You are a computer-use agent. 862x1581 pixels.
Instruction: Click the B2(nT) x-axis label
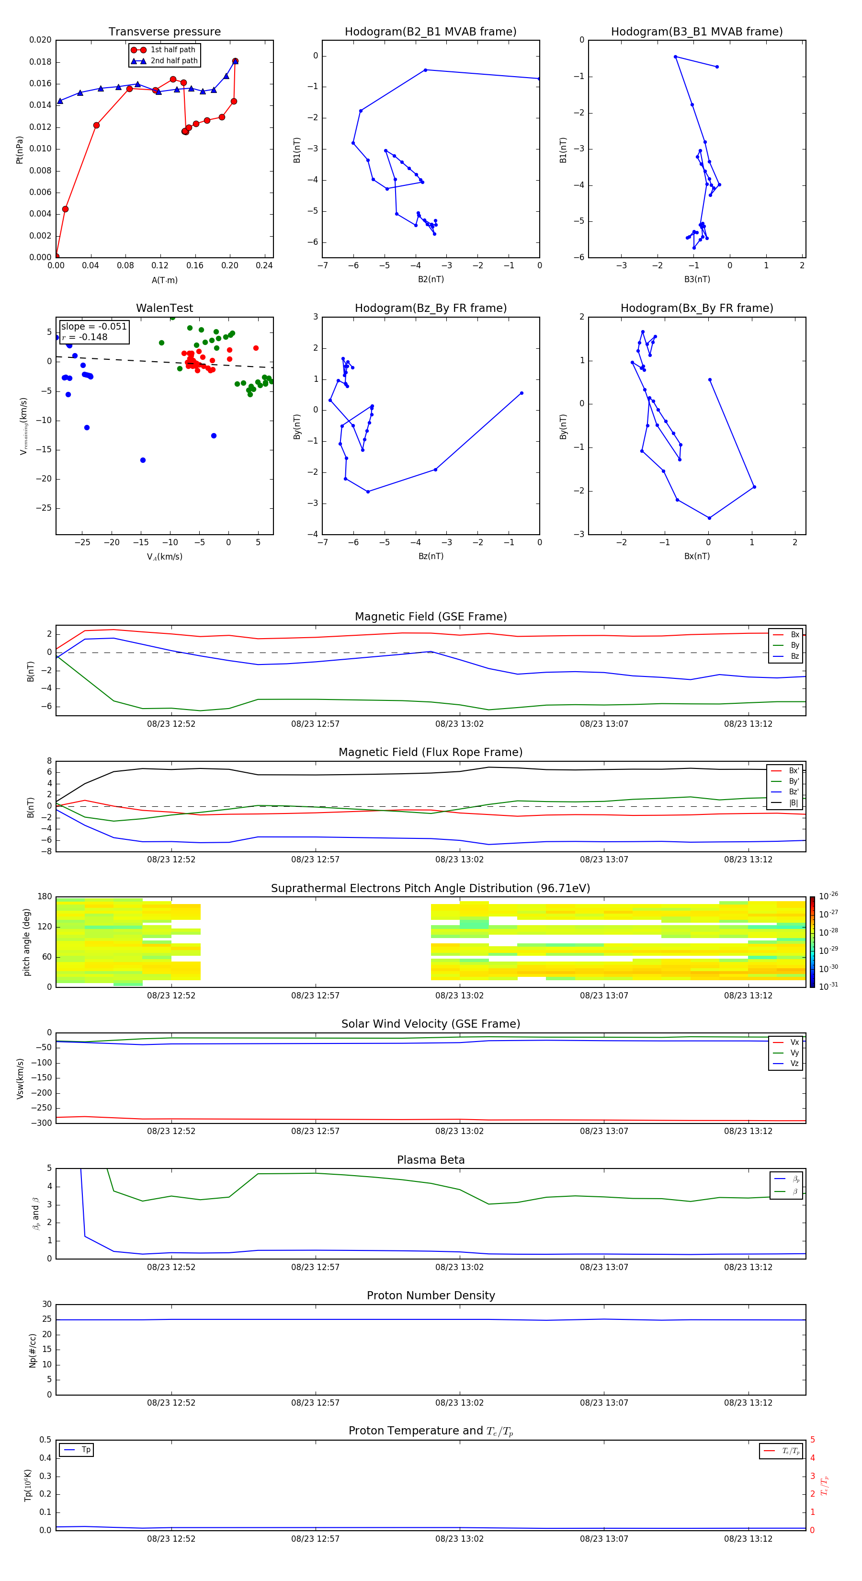pyautogui.click(x=431, y=279)
